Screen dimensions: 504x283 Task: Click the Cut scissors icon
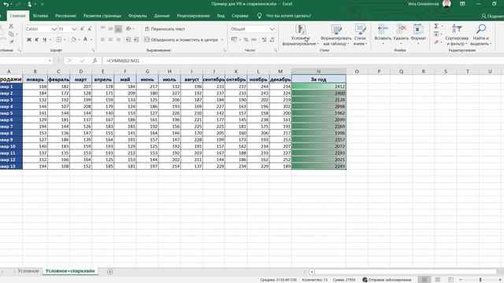[11, 26]
